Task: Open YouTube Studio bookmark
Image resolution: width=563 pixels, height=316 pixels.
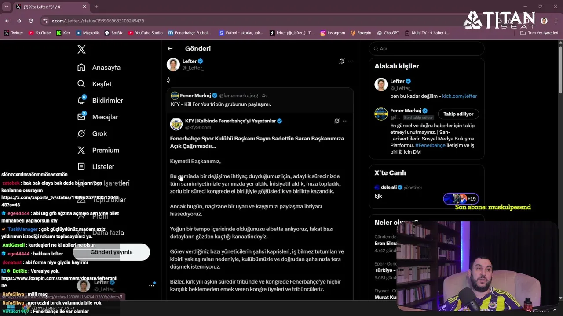Action: coord(146,33)
